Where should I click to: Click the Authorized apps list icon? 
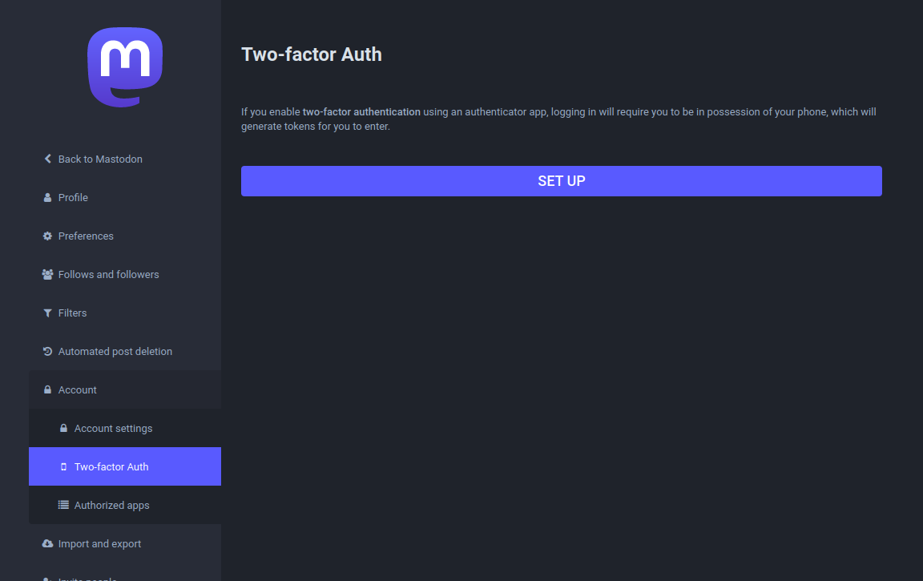pyautogui.click(x=64, y=506)
